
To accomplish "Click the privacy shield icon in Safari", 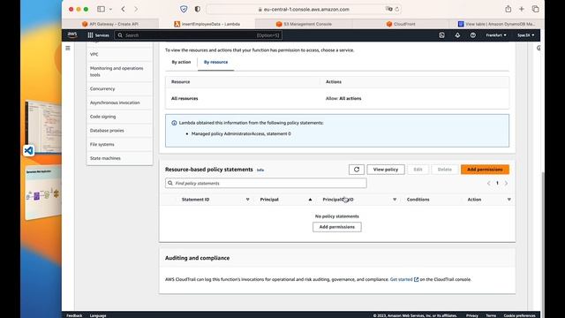I will pyautogui.click(x=184, y=9).
